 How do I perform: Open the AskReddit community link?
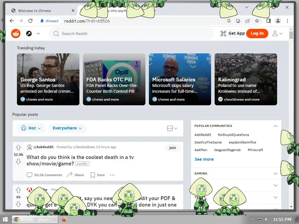203,135
